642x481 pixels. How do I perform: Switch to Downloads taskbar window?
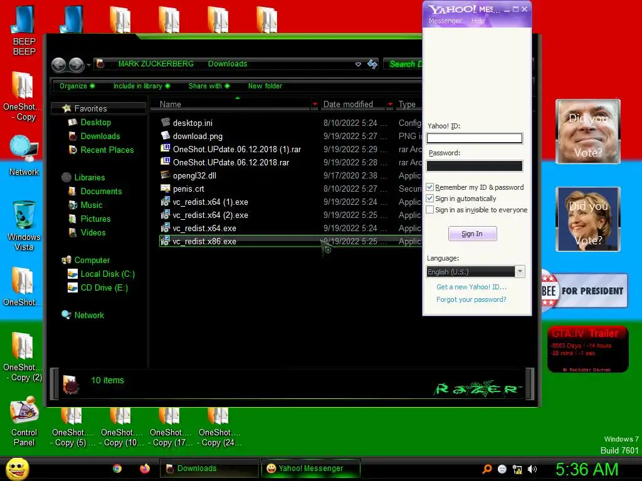(209, 468)
